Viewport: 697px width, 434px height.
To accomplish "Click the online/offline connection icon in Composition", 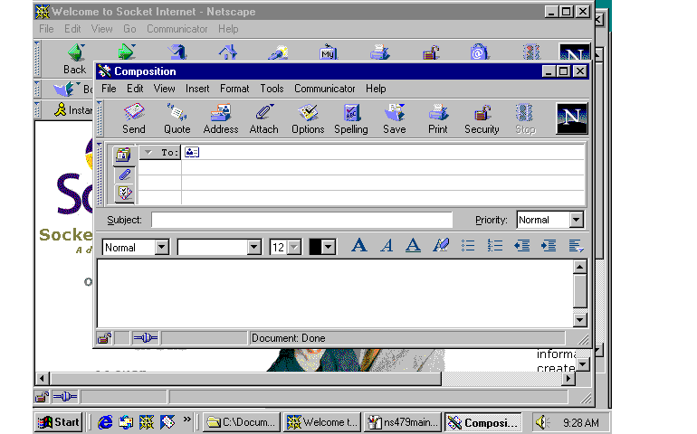I will pos(146,338).
